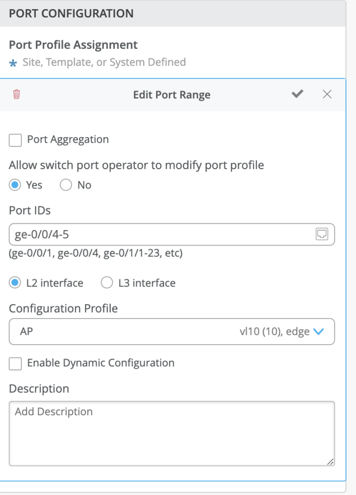Close the Edit Port Range panel
This screenshot has width=356, height=495.
[327, 94]
